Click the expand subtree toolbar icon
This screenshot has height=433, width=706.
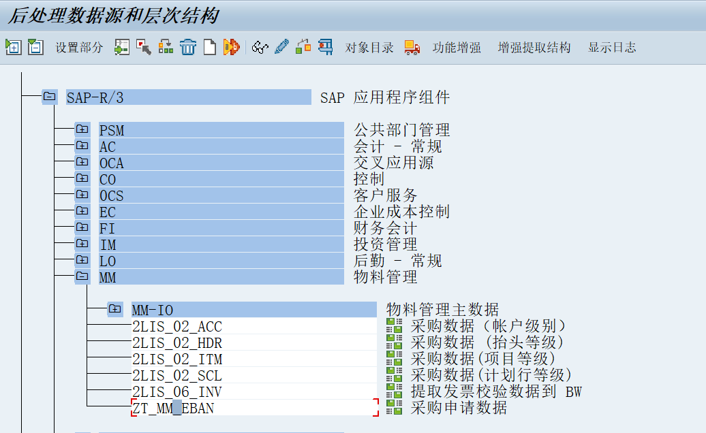tap(13, 47)
